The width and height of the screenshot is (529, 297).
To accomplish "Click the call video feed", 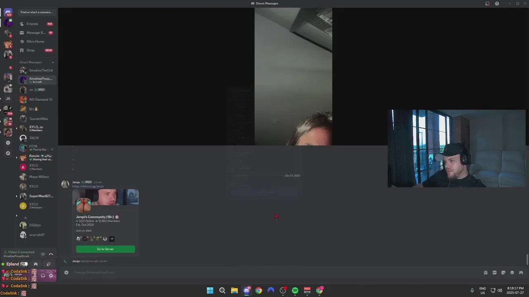I will click(x=293, y=77).
